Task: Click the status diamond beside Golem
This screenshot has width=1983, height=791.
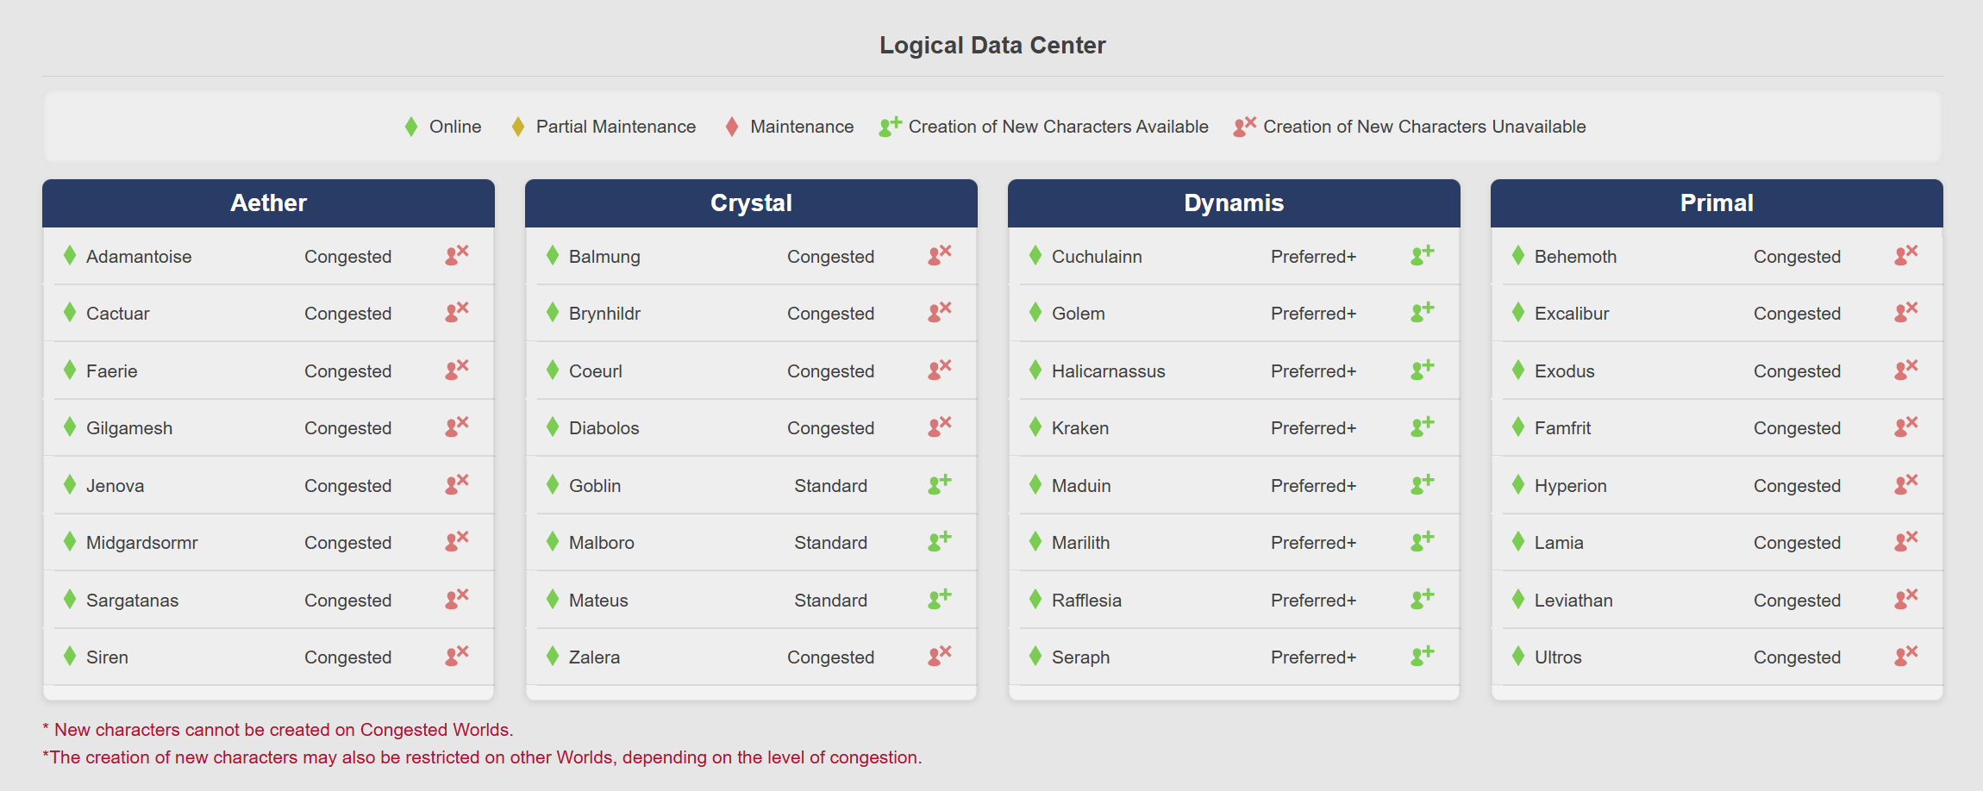Action: (1035, 312)
